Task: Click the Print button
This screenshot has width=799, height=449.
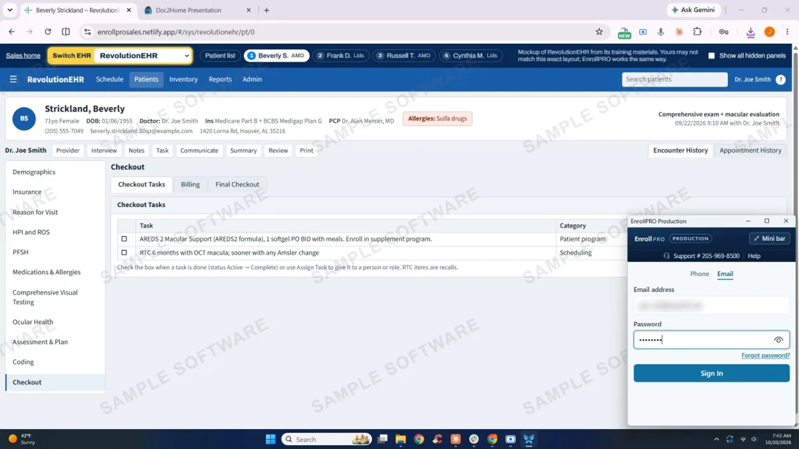Action: [306, 150]
